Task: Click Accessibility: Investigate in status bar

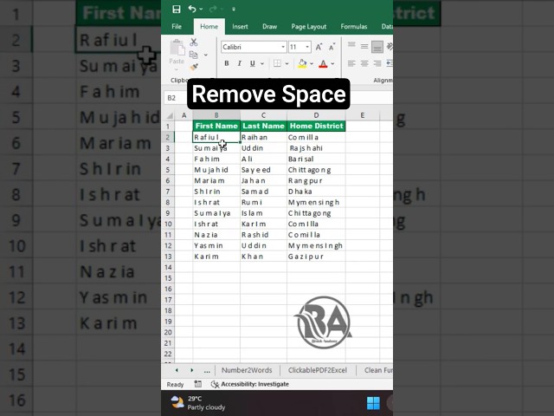Action: point(250,384)
